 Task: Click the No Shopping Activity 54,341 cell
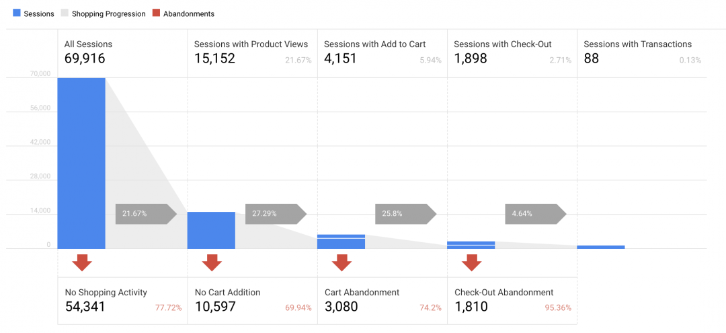123,301
